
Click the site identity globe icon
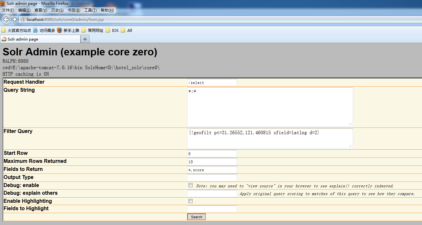[x=23, y=19]
